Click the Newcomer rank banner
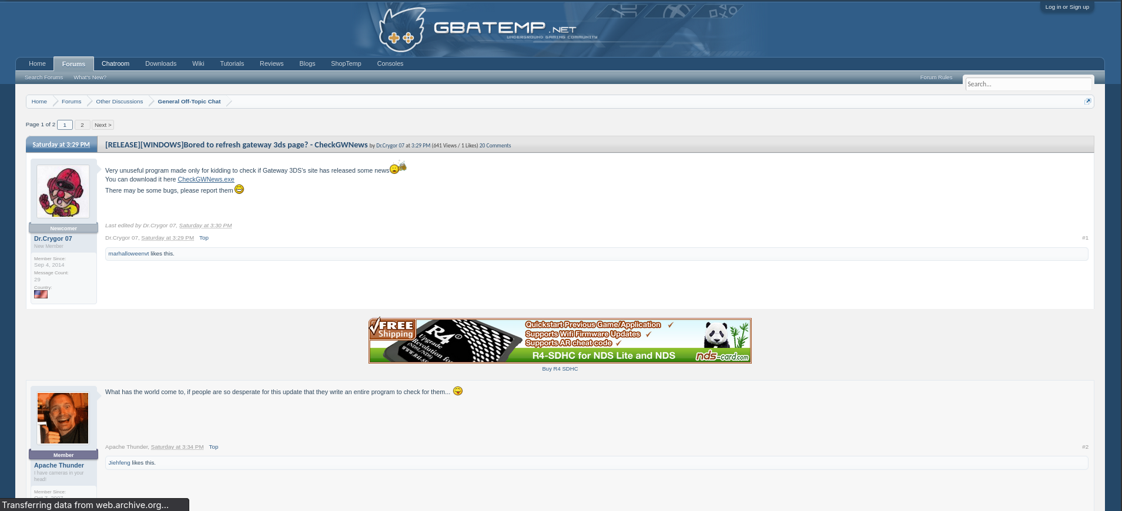The height and width of the screenshot is (511, 1122). 63,228
